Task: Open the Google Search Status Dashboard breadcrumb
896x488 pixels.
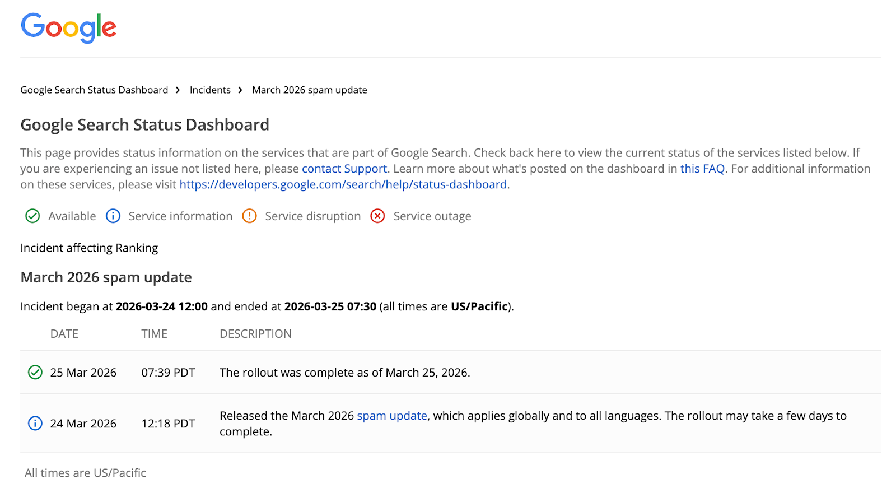Action: (x=94, y=90)
